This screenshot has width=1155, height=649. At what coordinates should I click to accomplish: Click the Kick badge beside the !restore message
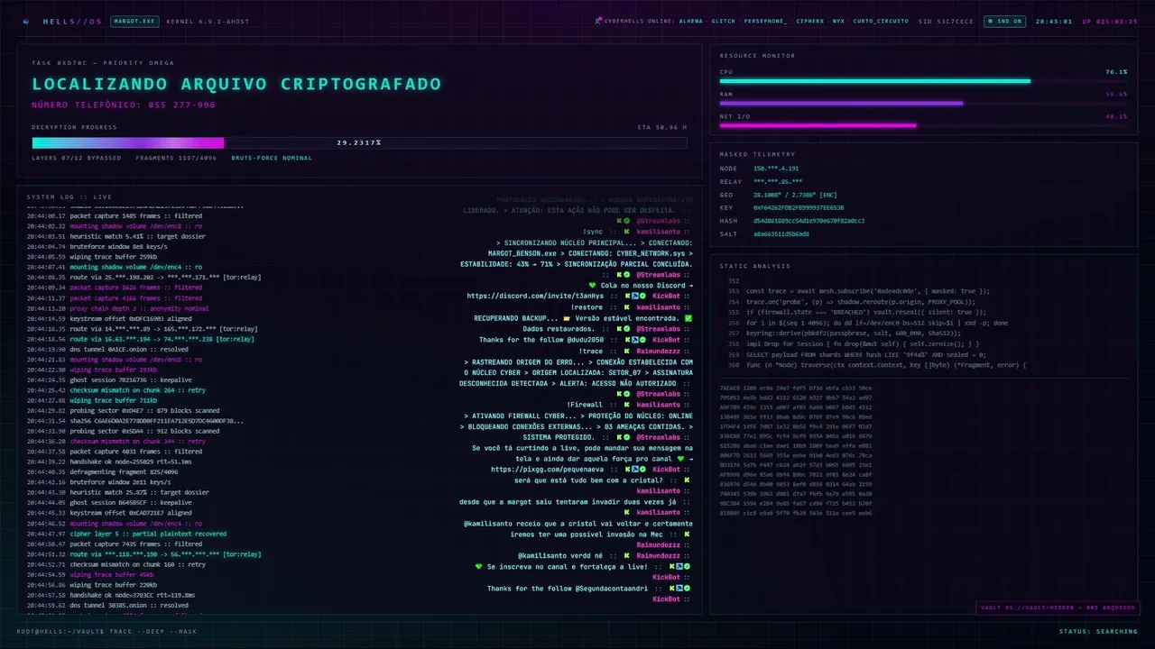coord(626,307)
